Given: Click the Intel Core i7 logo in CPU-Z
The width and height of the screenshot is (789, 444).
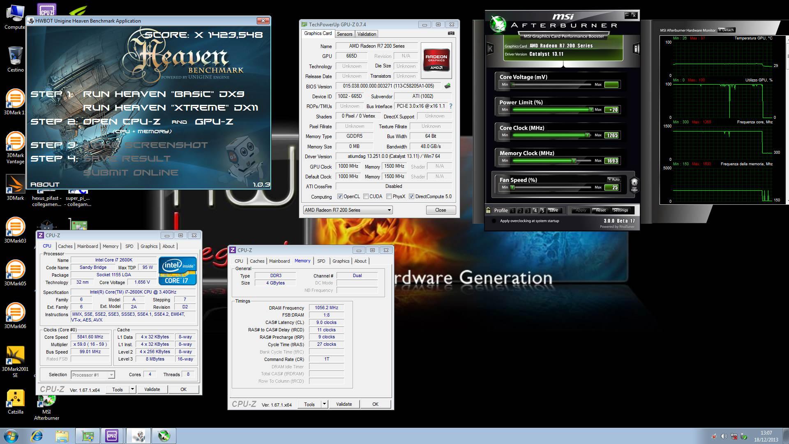Looking at the screenshot, I should point(178,271).
